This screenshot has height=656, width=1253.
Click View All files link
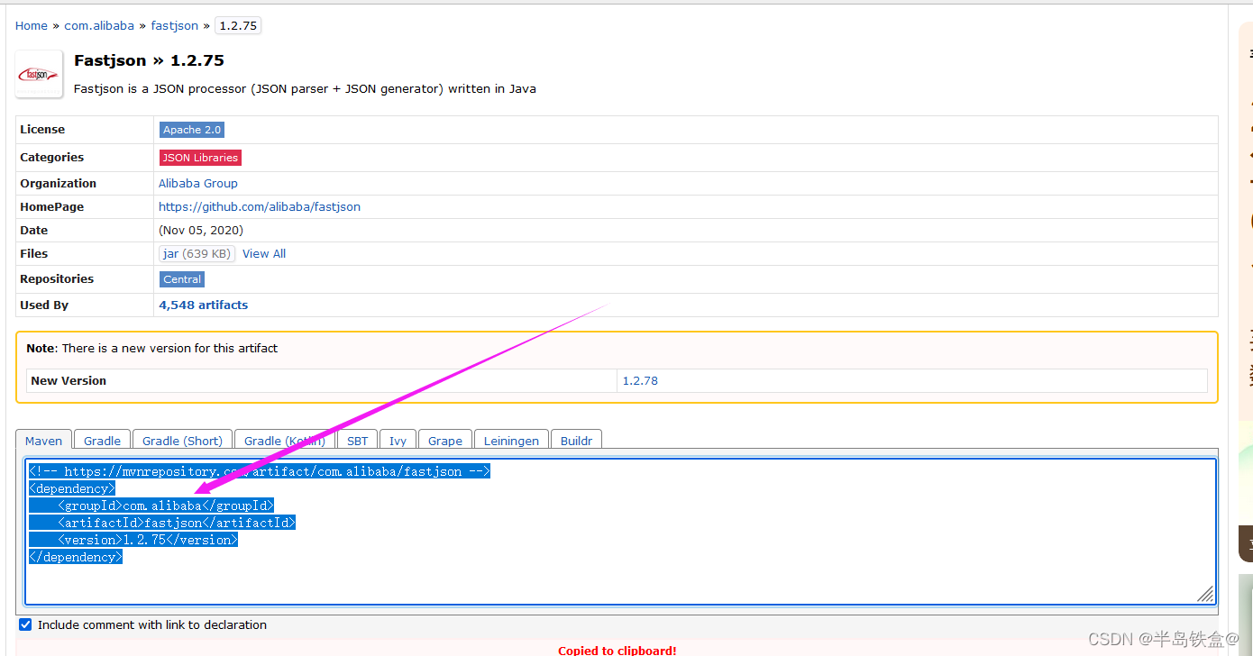pyautogui.click(x=264, y=254)
